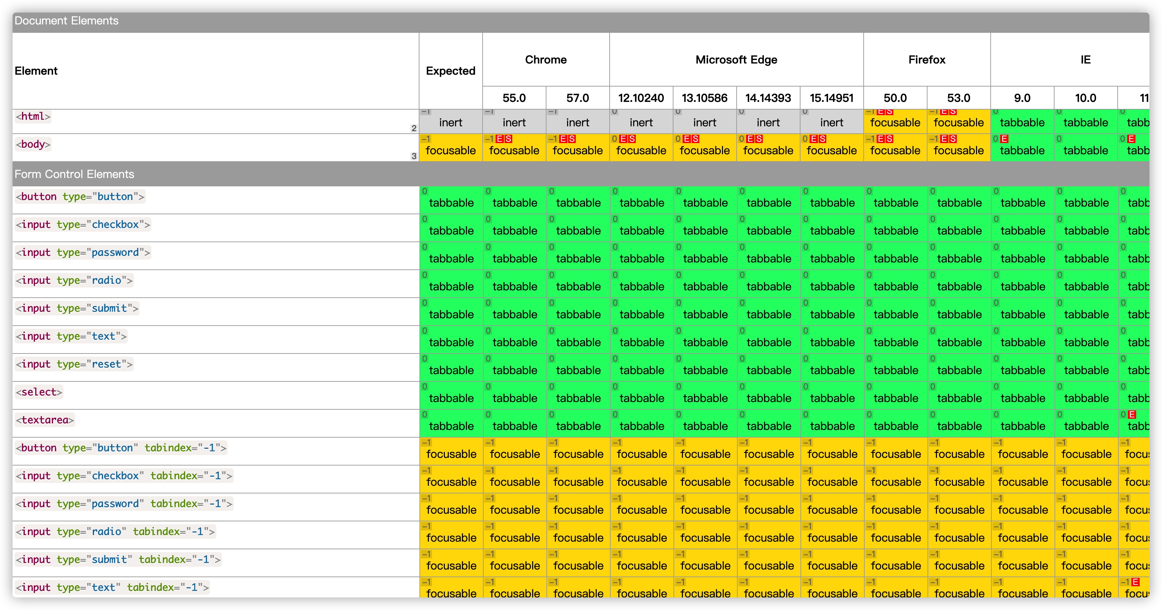Click the red E badge in the Firefox 50.0 cell of the body row
1162x610 pixels.
(x=880, y=139)
